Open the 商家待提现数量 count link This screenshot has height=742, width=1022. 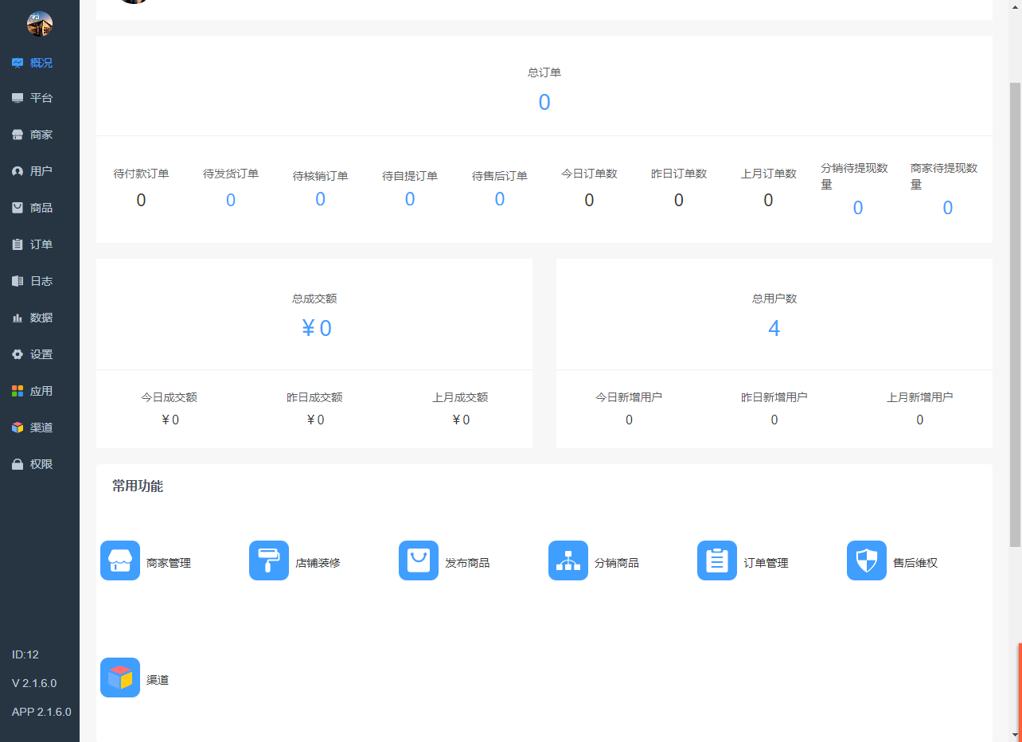pos(948,209)
